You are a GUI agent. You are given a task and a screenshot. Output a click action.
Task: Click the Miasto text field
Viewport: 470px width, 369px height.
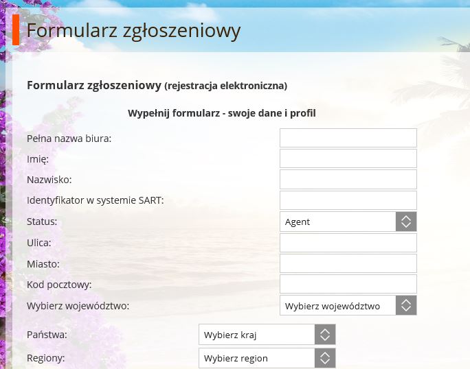[x=348, y=263]
